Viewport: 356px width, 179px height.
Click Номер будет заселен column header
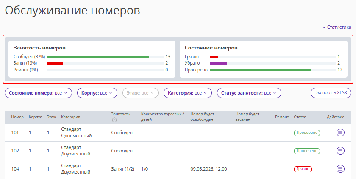[x=247, y=117]
